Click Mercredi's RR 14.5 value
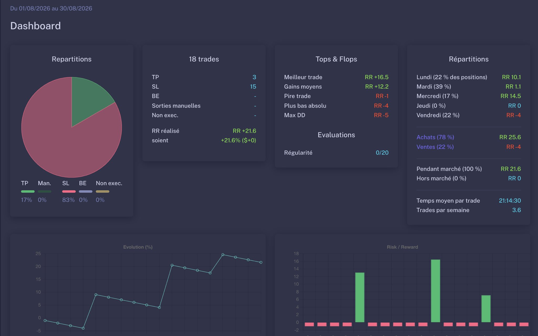538x336 pixels. [511, 96]
